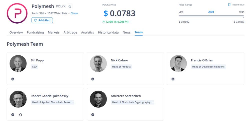Image resolution: width=250 pixels, height=121 pixels.
Task: Open Robert Gabriel Jakabosky's GitHub icon
Action: [20, 115]
